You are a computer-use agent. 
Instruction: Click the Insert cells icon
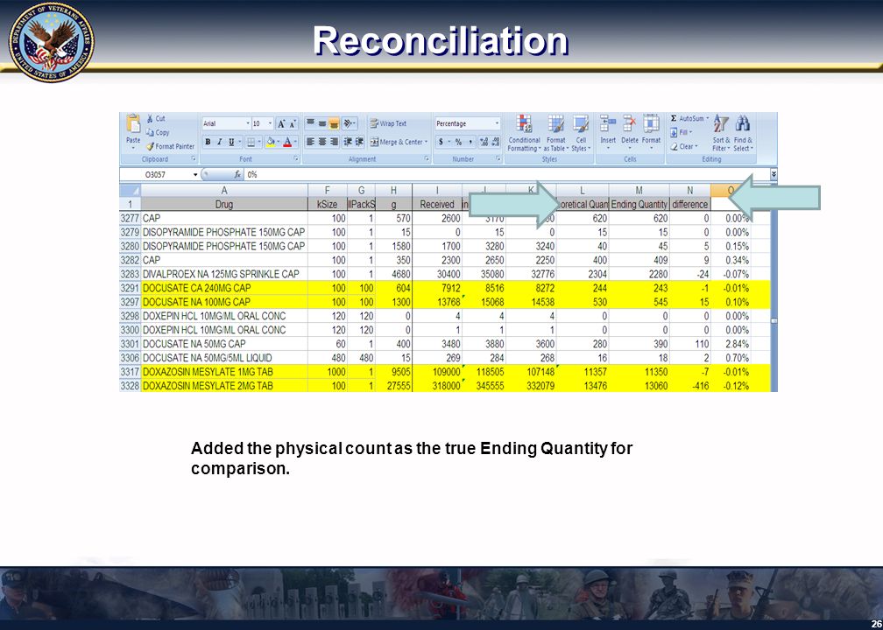pyautogui.click(x=608, y=124)
